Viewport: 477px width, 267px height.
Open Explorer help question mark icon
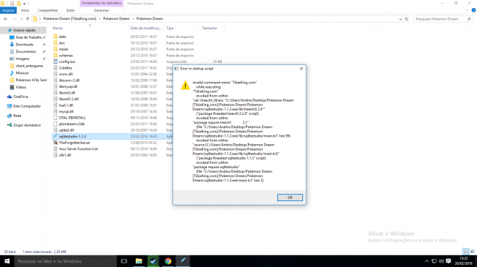(473, 10)
